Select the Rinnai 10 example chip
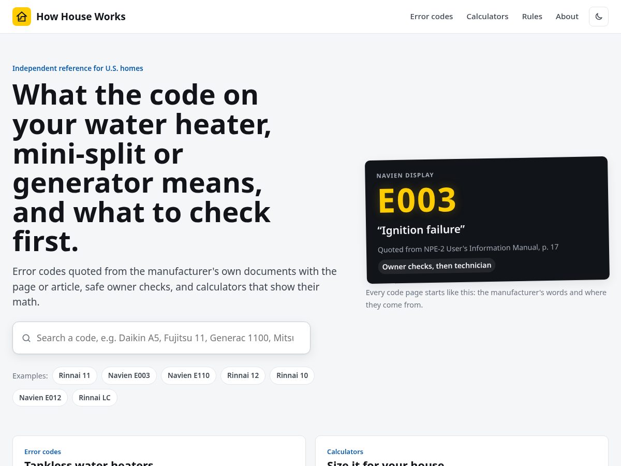Viewport: 621px width, 466px height. pos(292,375)
